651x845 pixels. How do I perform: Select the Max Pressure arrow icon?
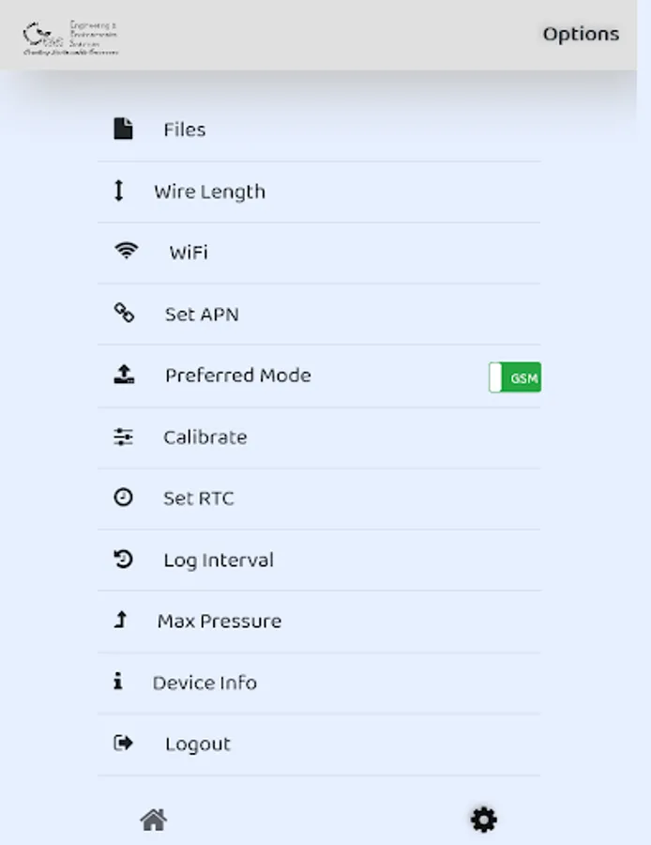(x=119, y=618)
